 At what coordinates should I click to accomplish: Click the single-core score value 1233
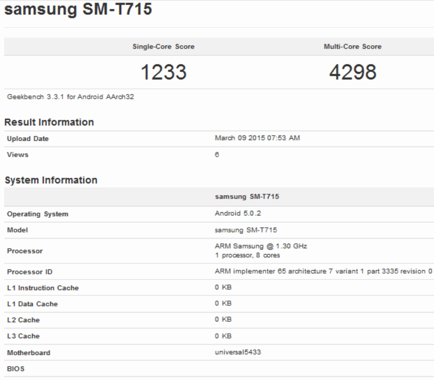pos(164,72)
